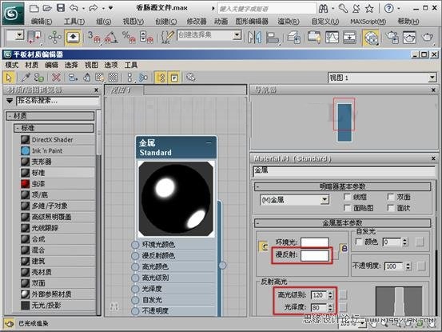442x332 pixels.
Task: Collapse the 金属 Standard node
Action: pos(209,143)
